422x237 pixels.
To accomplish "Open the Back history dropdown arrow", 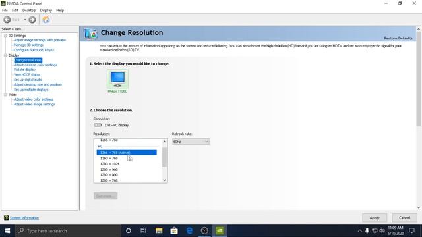I will pos(25,20).
